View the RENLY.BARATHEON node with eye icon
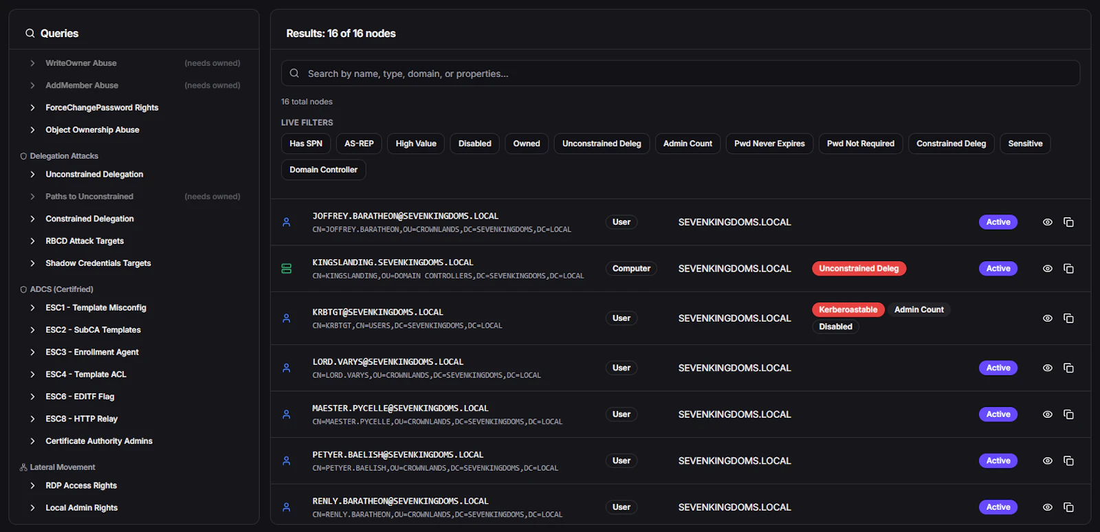The width and height of the screenshot is (1100, 532). point(1048,507)
